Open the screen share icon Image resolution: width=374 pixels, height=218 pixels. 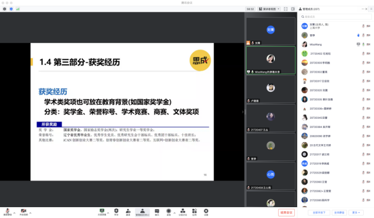(102, 211)
